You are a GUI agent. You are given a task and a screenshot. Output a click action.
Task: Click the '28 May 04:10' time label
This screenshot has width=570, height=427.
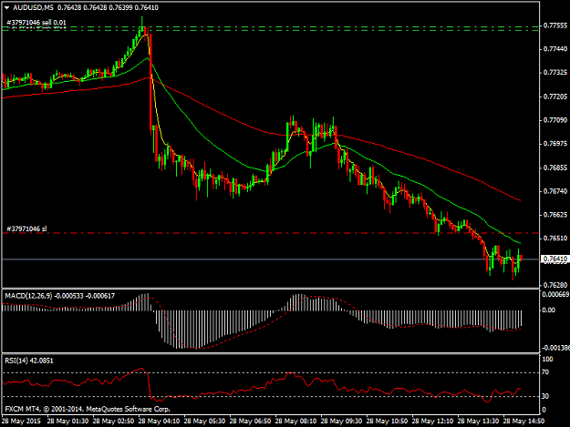[x=159, y=422]
